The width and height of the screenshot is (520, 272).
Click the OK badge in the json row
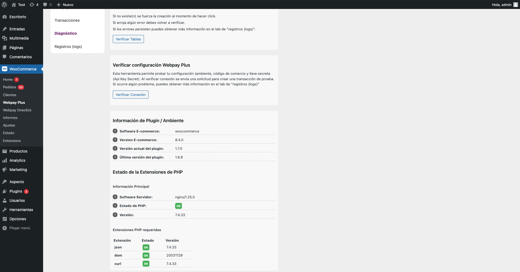tap(146, 247)
